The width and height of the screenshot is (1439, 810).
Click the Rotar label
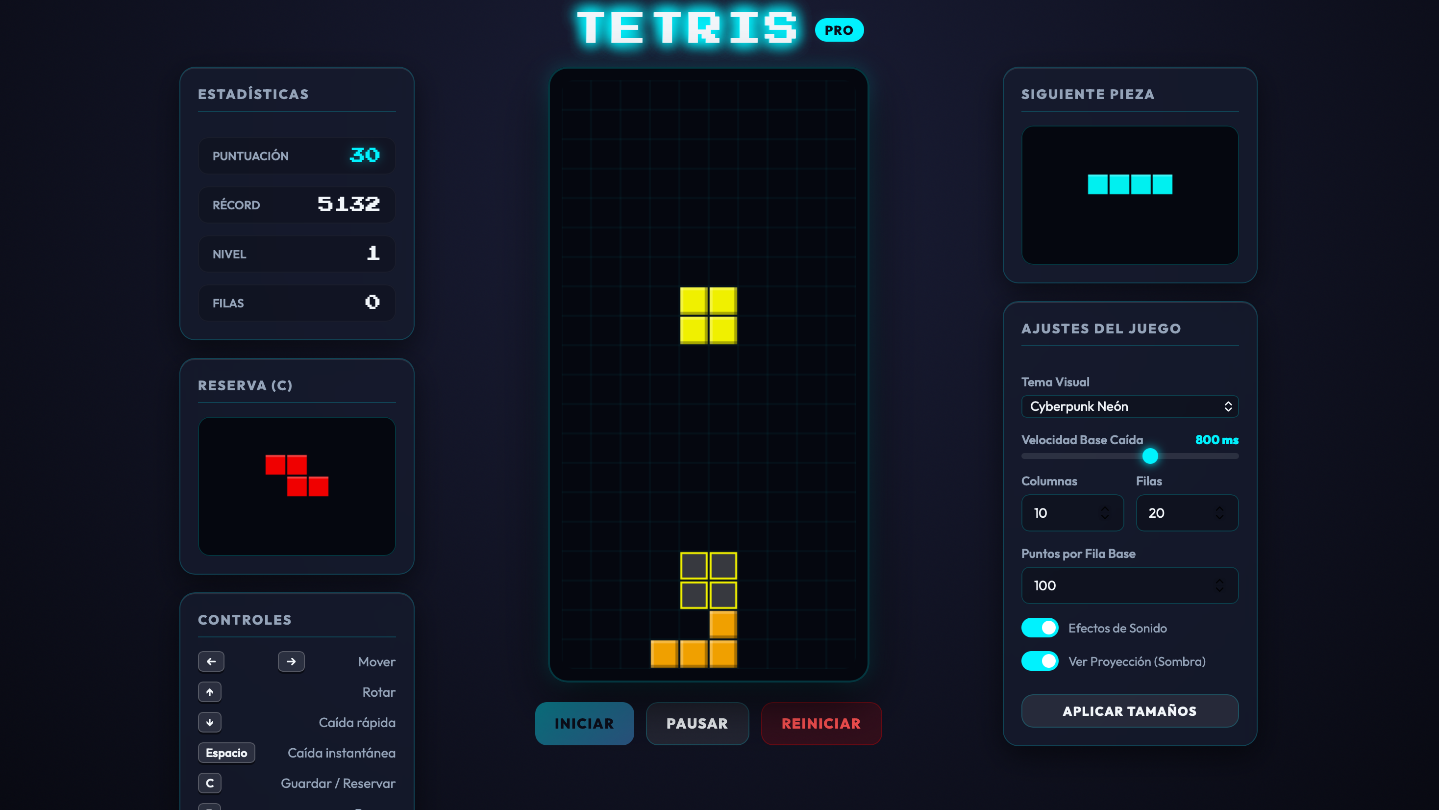tap(379, 692)
